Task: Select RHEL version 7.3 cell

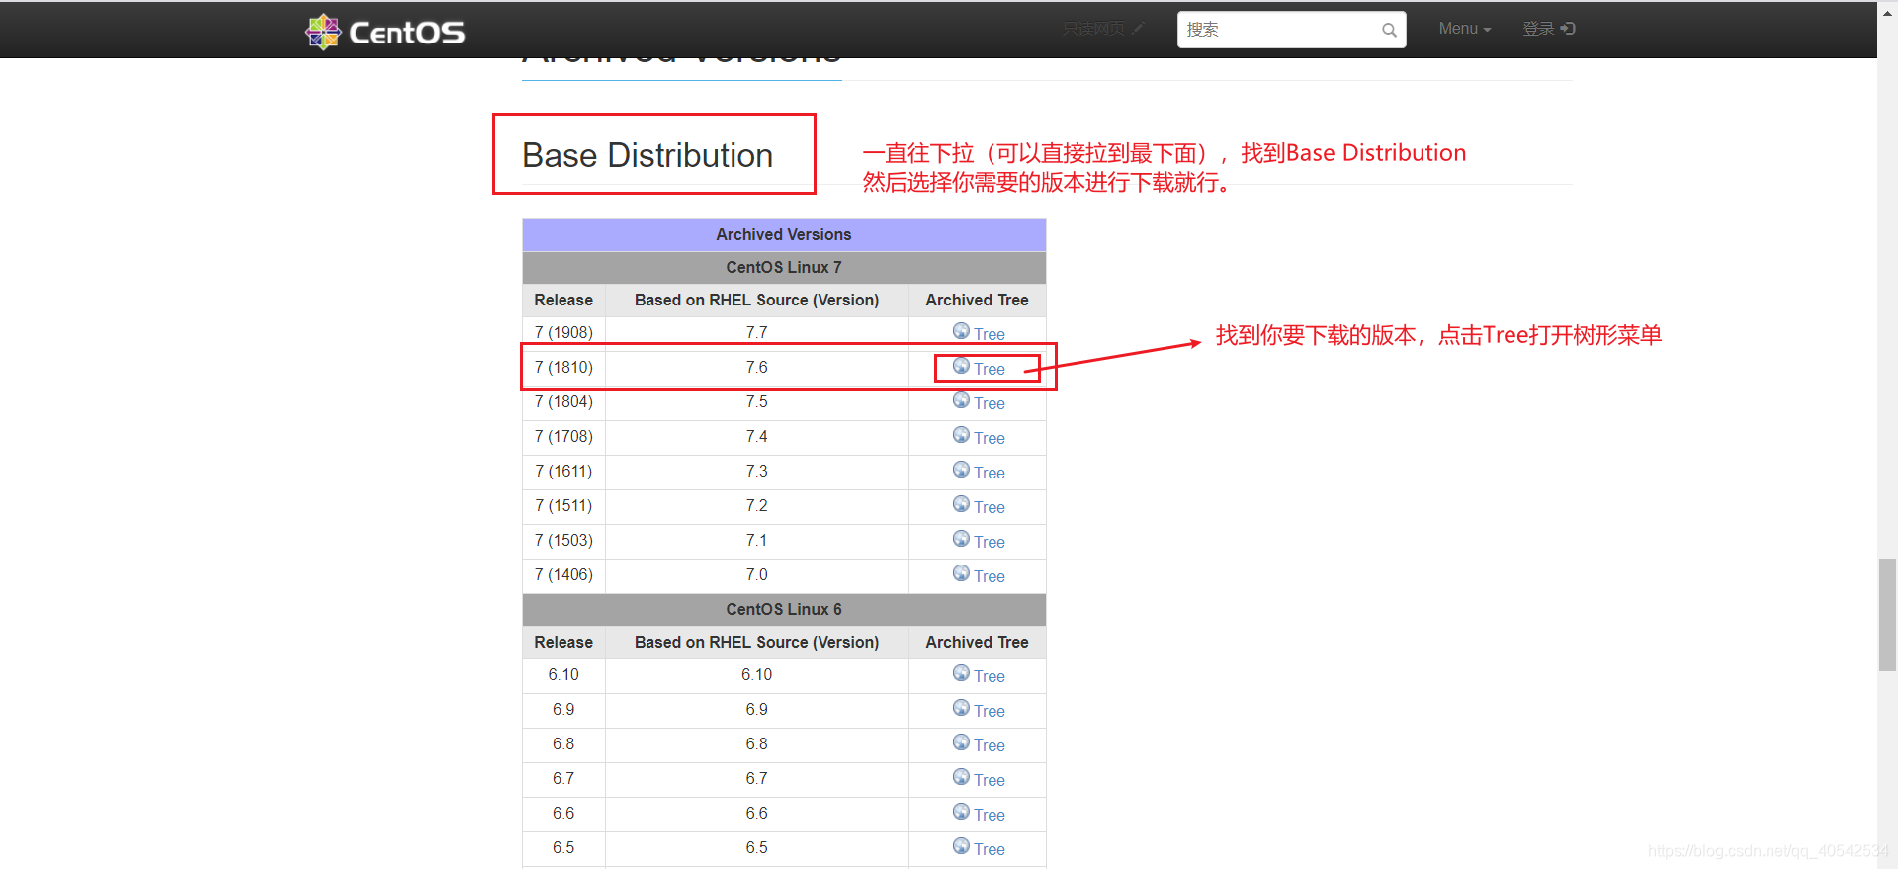Action: (x=756, y=471)
